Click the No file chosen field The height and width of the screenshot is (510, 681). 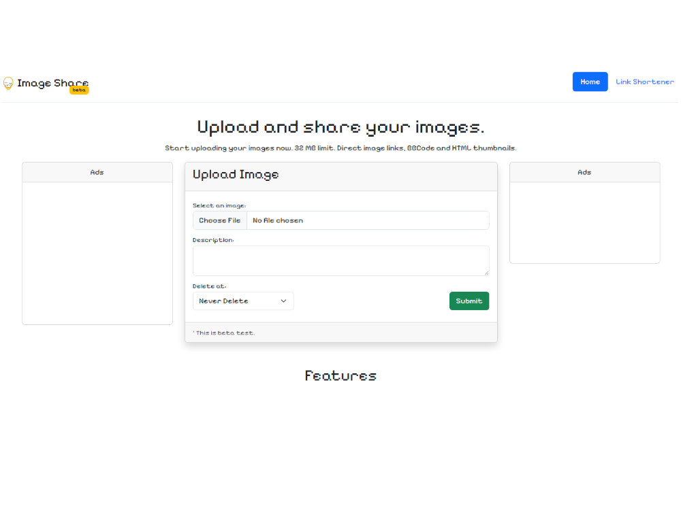point(368,220)
